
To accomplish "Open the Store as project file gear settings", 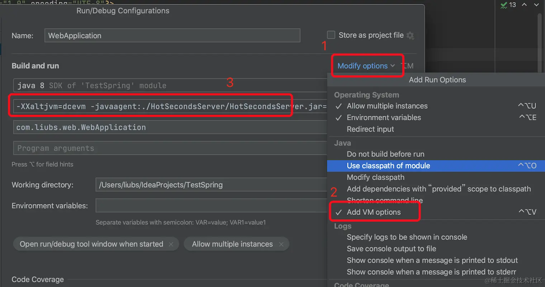I will pyautogui.click(x=410, y=36).
